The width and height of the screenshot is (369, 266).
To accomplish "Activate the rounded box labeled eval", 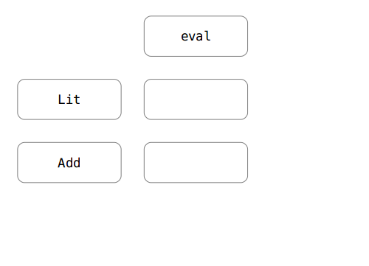I will point(196,36).
